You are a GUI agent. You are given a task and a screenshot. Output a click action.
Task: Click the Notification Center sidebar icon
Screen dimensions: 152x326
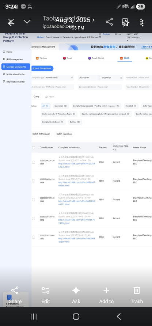pos(4,74)
